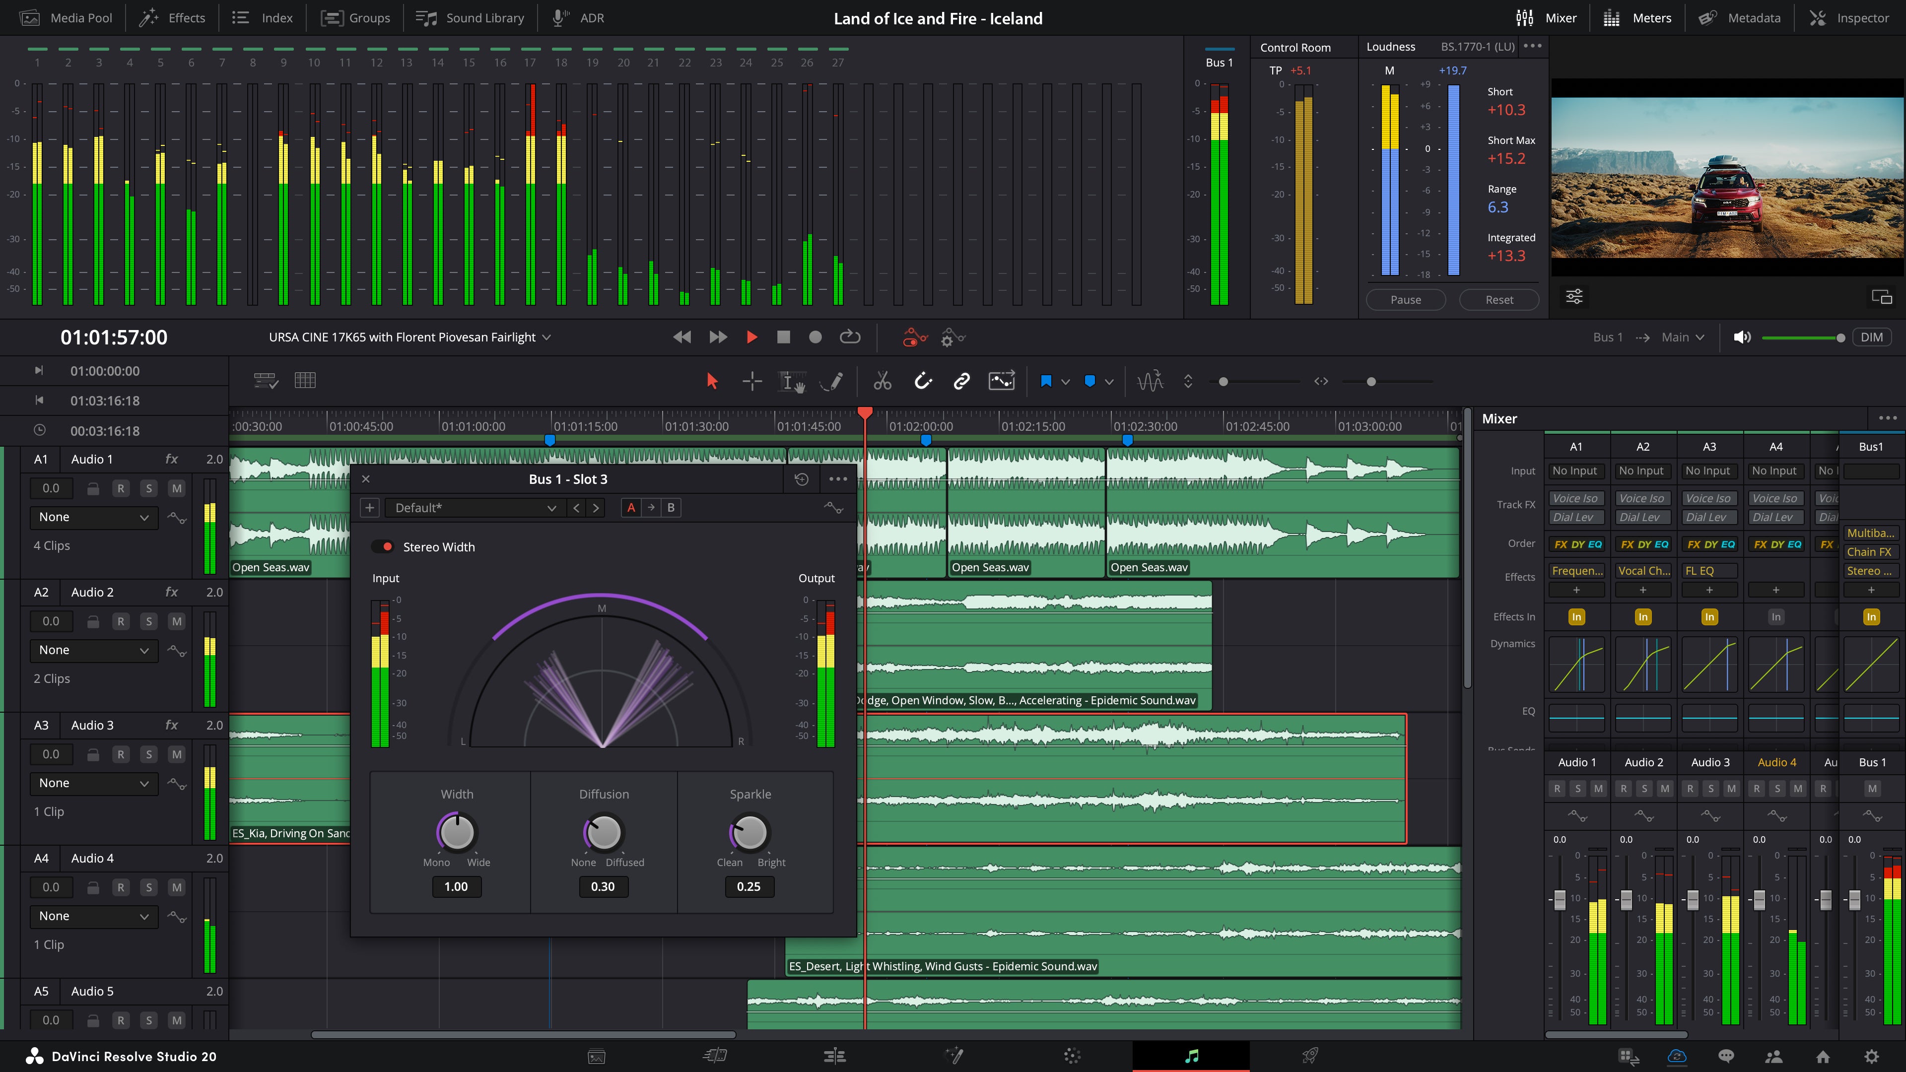This screenshot has width=1906, height=1072.
Task: Disable the Stereo Width plugin enable toggle
Action: click(x=383, y=547)
